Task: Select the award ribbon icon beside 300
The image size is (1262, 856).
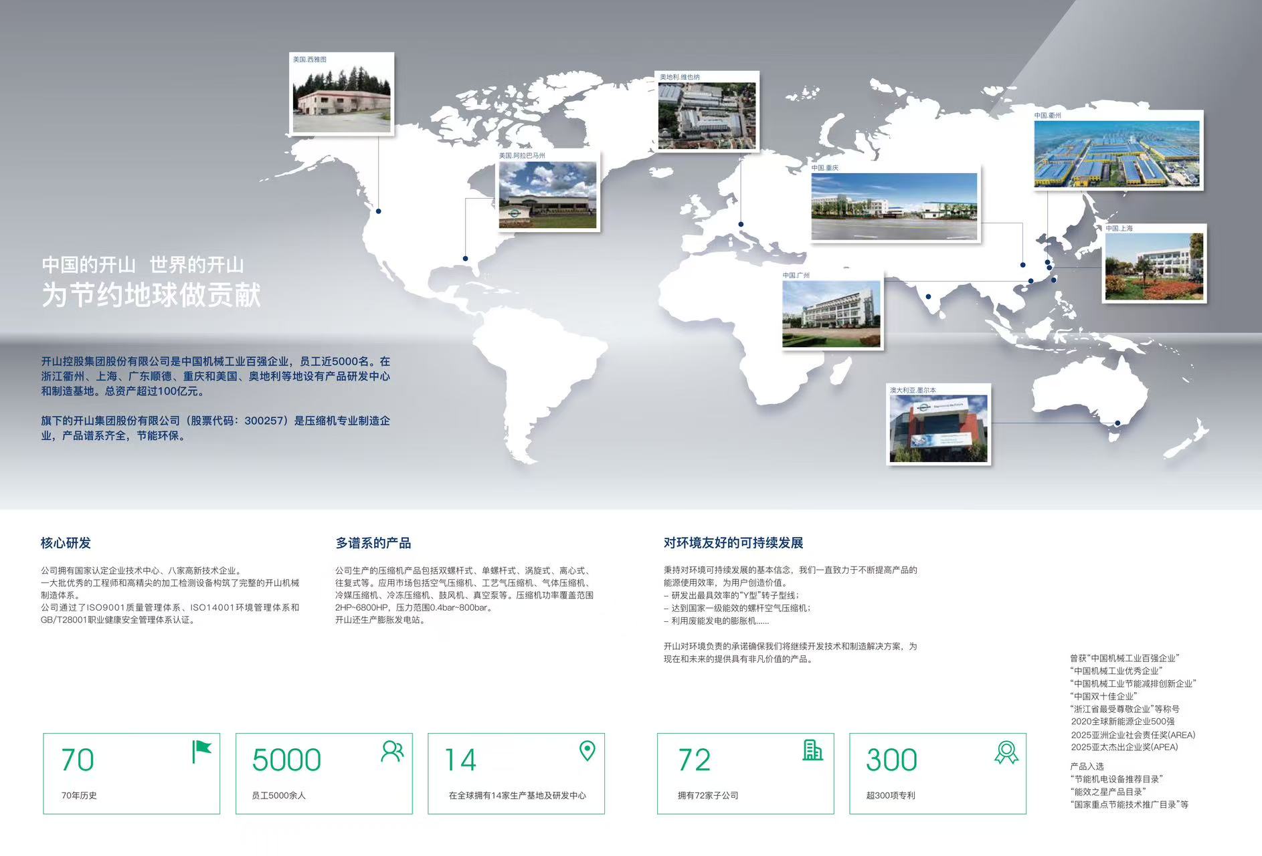Action: coord(1006,752)
